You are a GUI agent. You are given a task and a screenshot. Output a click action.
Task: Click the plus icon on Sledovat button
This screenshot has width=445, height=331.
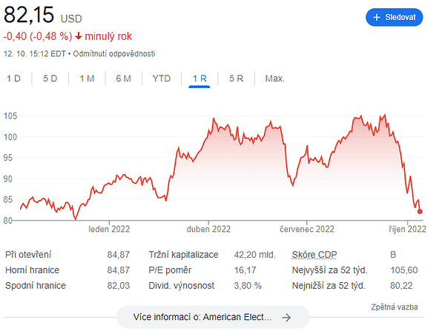coord(376,18)
